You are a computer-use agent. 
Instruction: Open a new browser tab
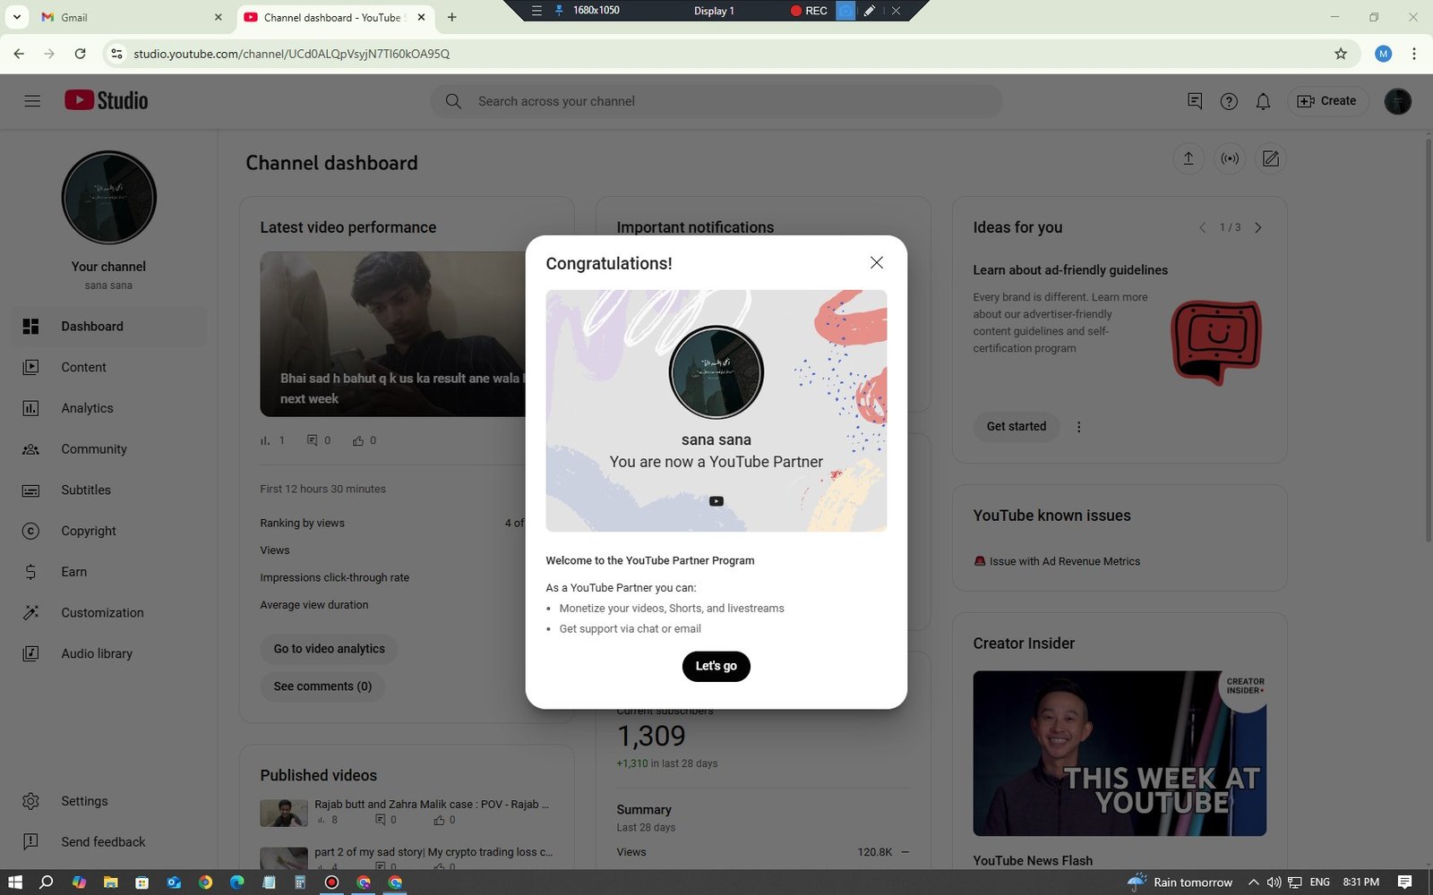click(452, 17)
